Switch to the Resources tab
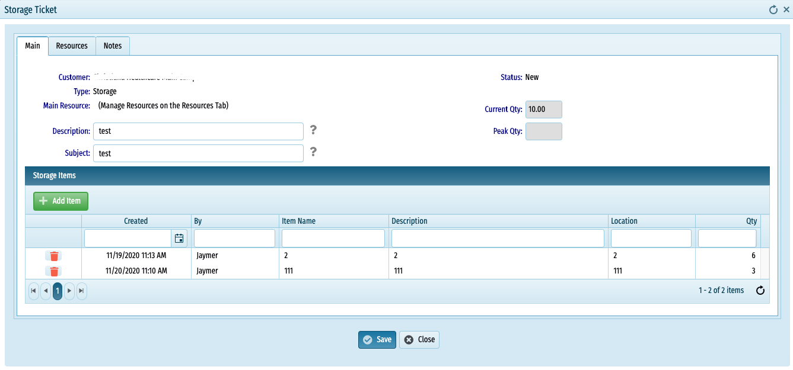793x370 pixels. [72, 46]
